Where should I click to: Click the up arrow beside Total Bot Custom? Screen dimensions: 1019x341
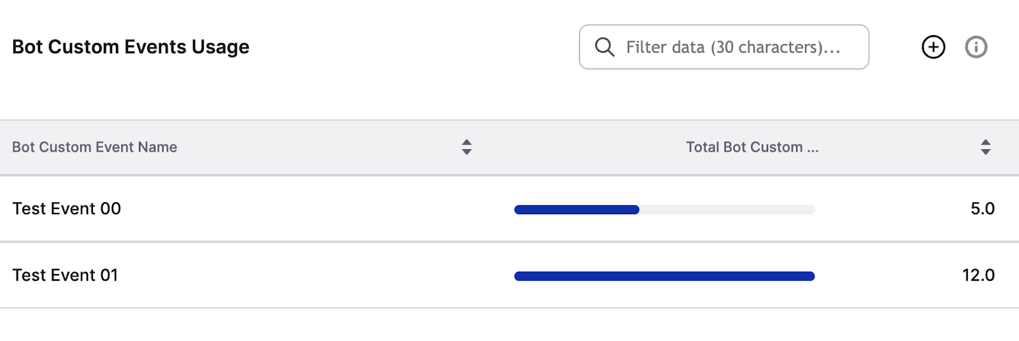pyautogui.click(x=986, y=143)
